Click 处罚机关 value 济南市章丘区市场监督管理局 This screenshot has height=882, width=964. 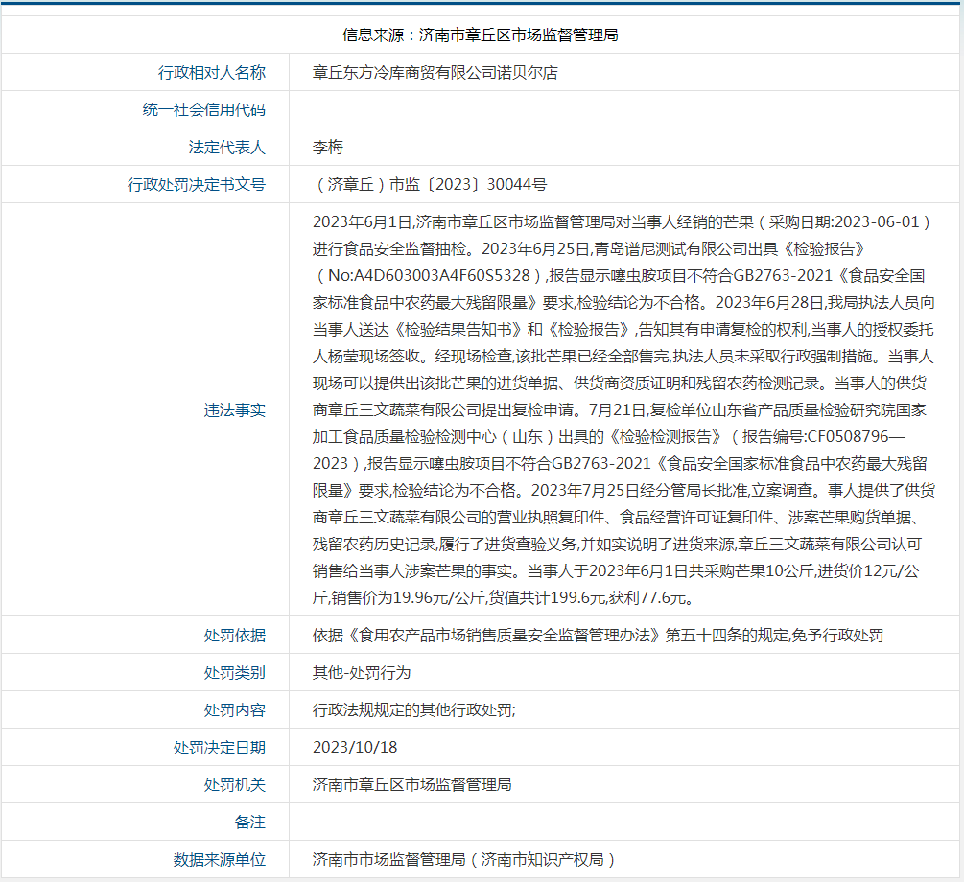(411, 785)
